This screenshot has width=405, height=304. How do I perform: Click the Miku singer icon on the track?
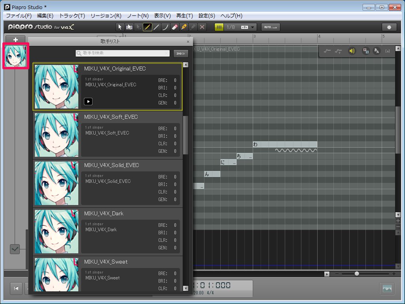[x=15, y=56]
